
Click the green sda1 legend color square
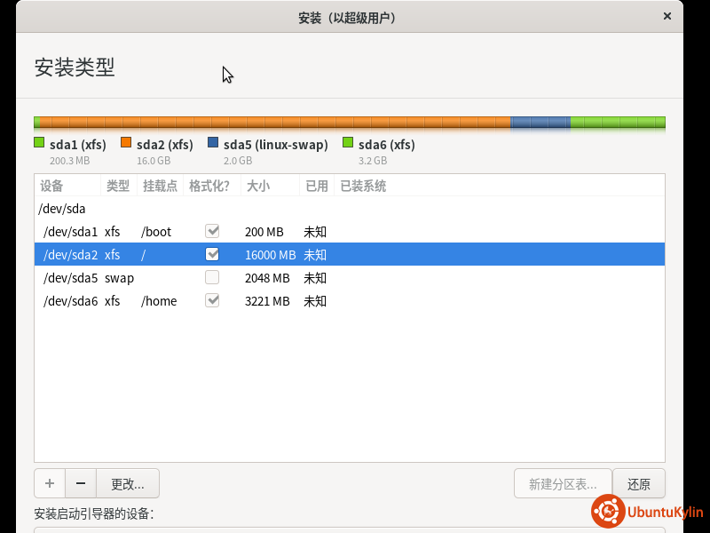click(39, 143)
